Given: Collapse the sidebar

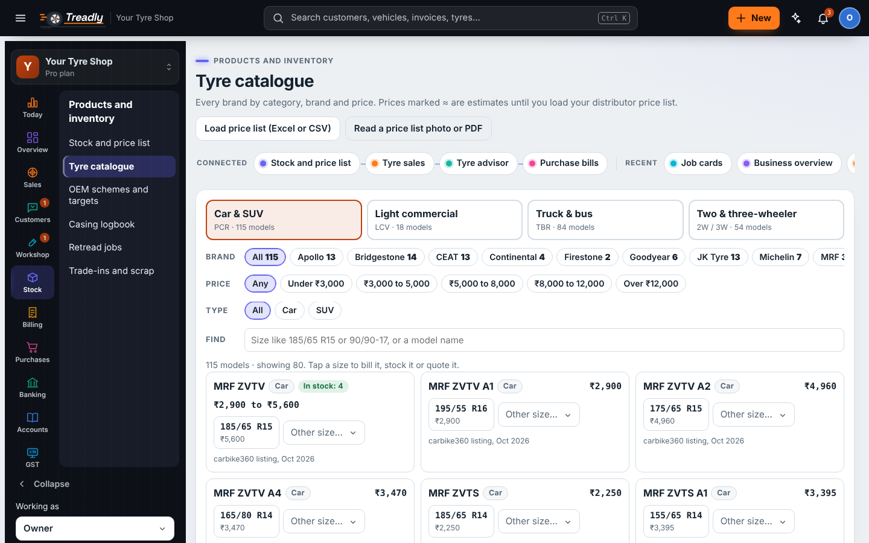Looking at the screenshot, I should click(x=43, y=484).
